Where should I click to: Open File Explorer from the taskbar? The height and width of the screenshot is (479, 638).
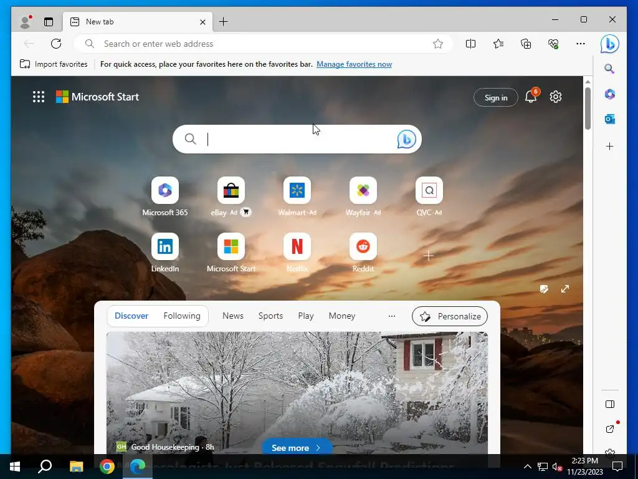click(x=76, y=467)
